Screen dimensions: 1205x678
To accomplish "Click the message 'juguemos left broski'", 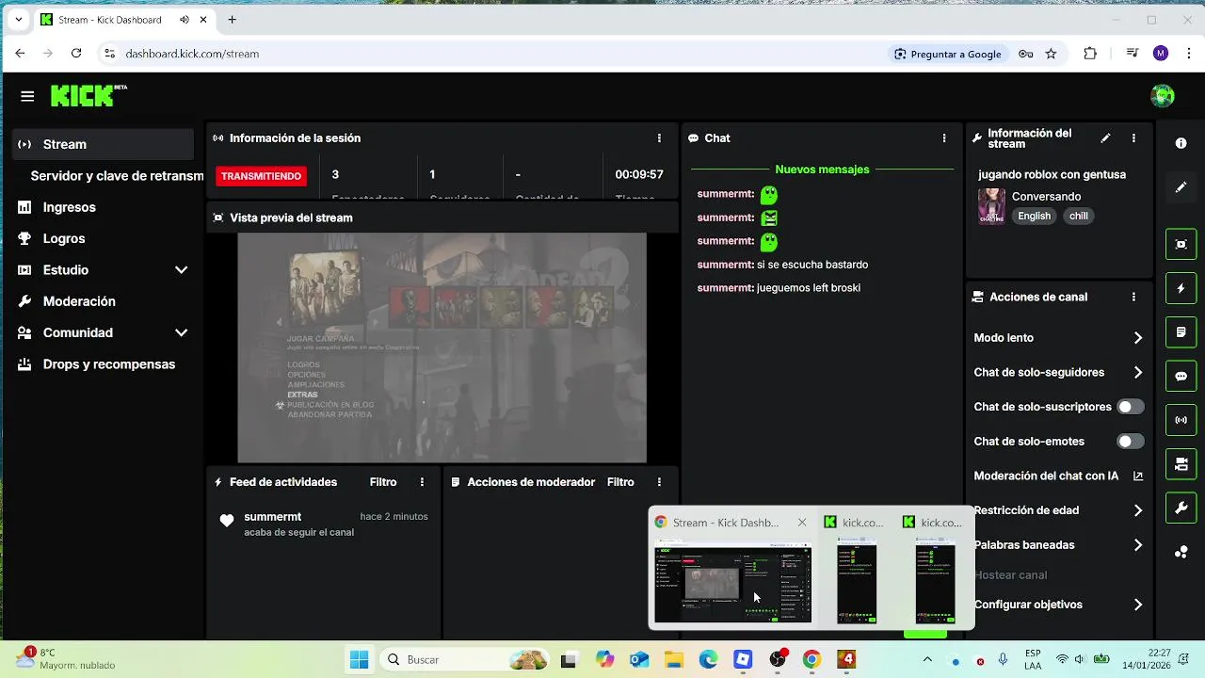I will pyautogui.click(x=809, y=288).
